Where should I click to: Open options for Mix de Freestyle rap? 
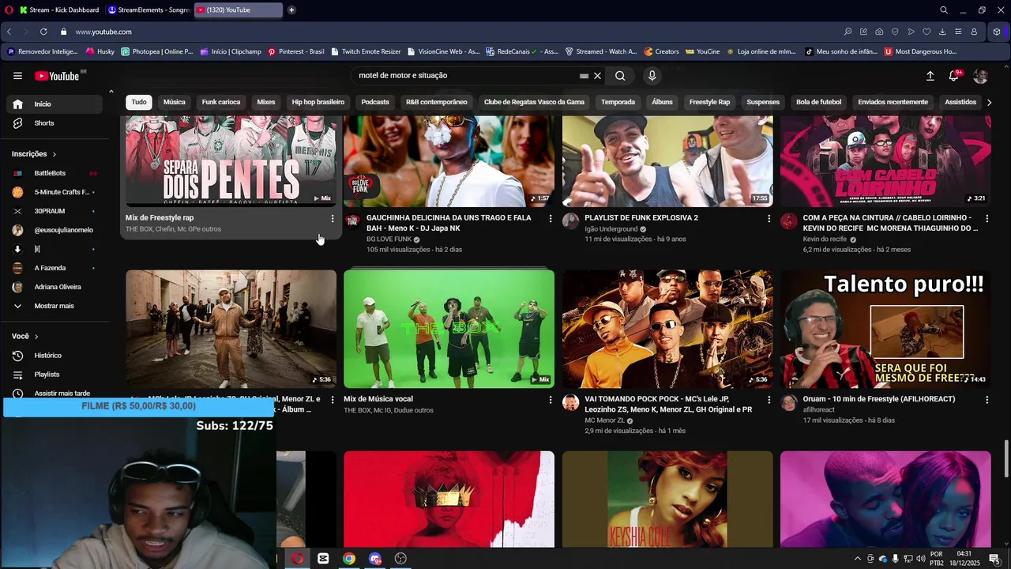pos(332,218)
